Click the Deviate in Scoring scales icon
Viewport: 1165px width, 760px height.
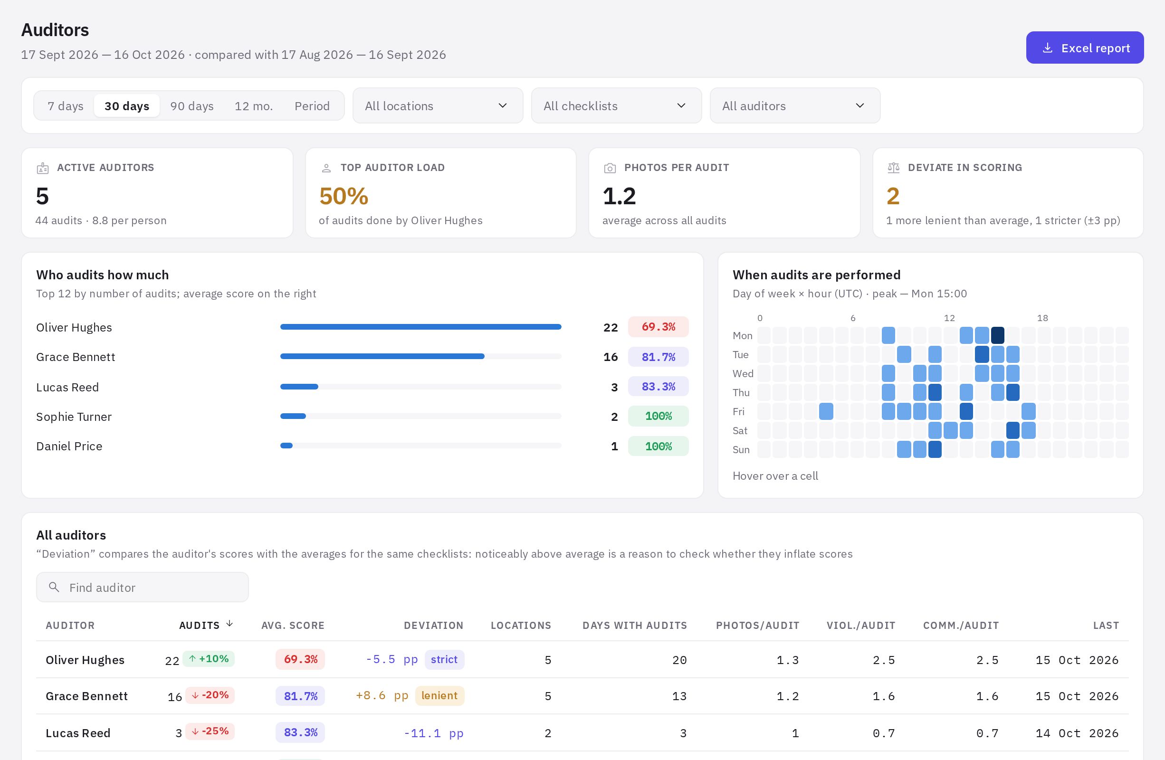(x=893, y=168)
